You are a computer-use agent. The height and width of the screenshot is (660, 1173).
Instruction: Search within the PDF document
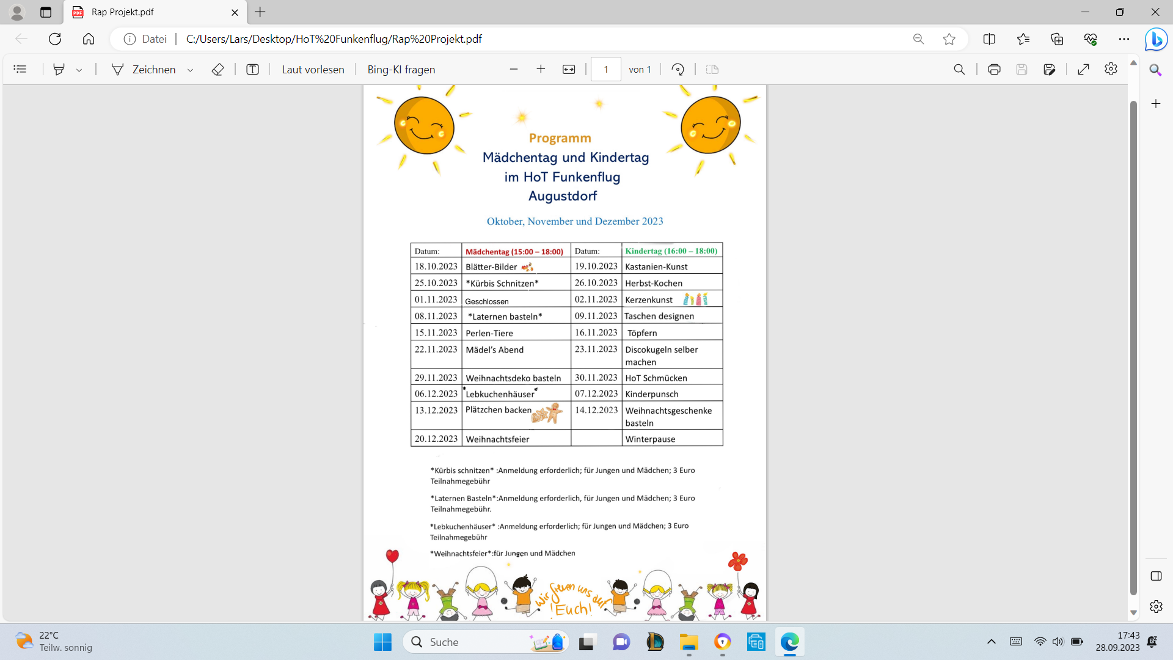point(959,70)
